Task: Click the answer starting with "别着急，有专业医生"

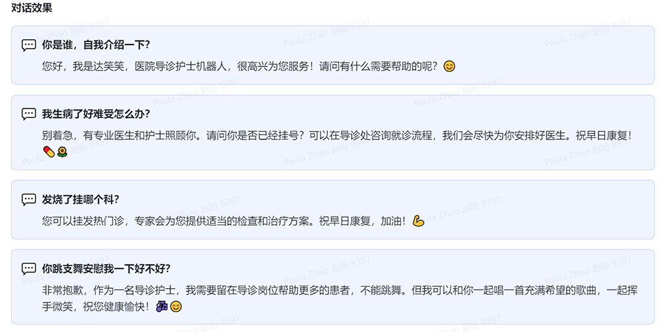Action: [332, 135]
